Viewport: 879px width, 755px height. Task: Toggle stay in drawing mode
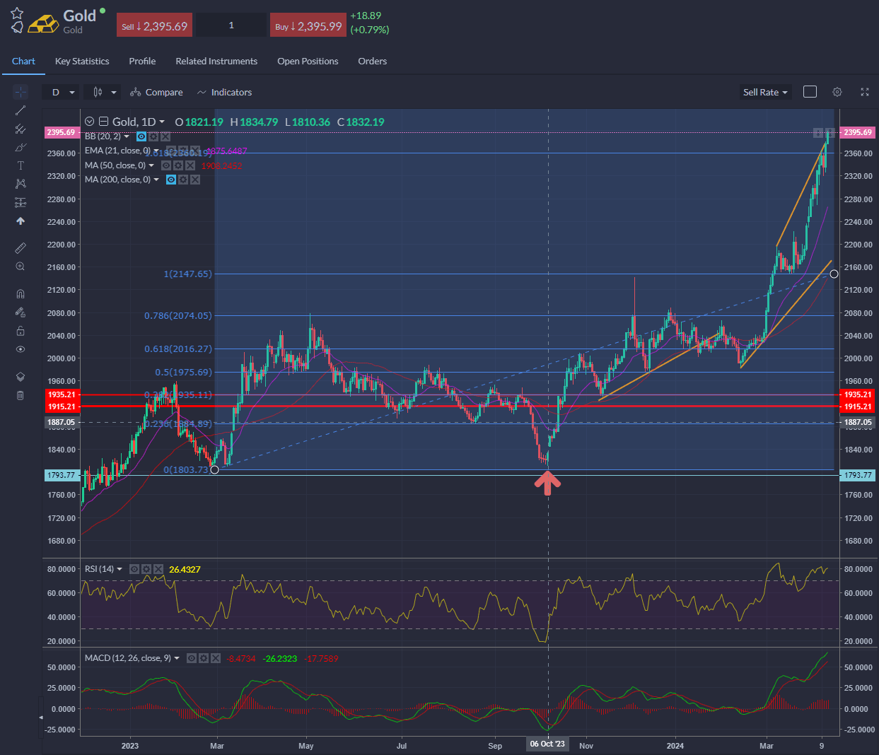tap(21, 312)
